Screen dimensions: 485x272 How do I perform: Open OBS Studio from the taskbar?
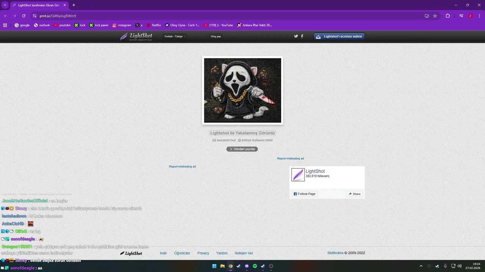click(x=271, y=266)
